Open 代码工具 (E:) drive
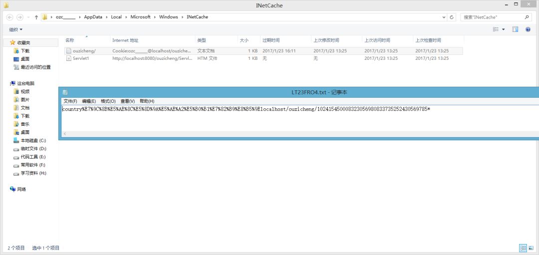 coord(33,157)
